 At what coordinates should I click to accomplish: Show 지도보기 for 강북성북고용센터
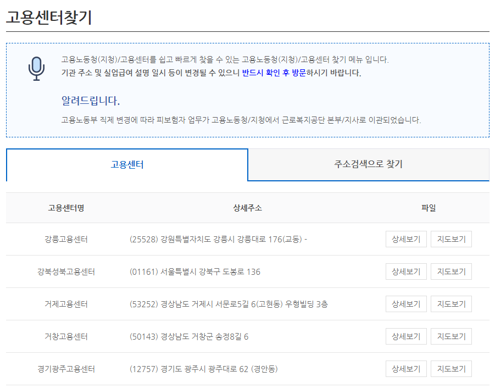click(451, 271)
